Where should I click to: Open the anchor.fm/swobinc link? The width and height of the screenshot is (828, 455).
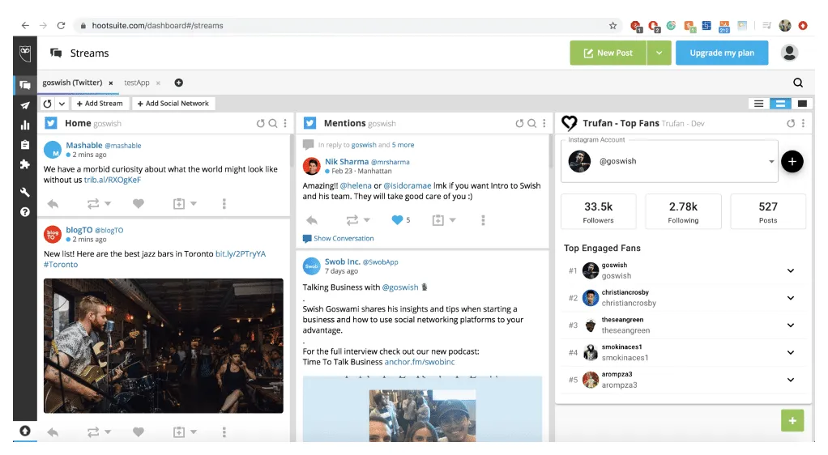pos(420,362)
